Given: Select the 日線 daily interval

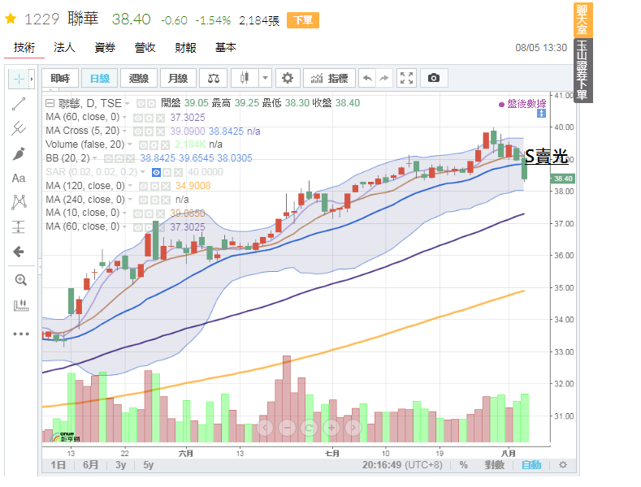Looking at the screenshot, I should click(100, 78).
